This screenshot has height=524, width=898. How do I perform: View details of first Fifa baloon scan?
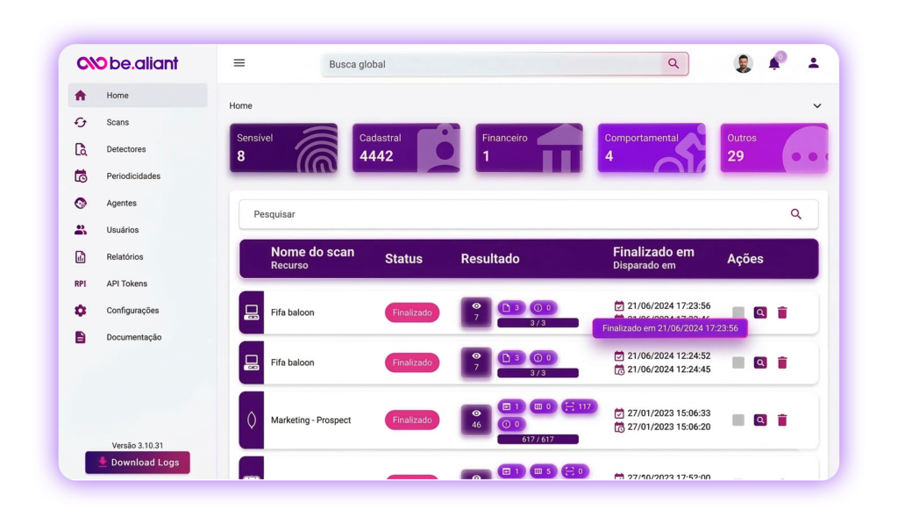(760, 312)
